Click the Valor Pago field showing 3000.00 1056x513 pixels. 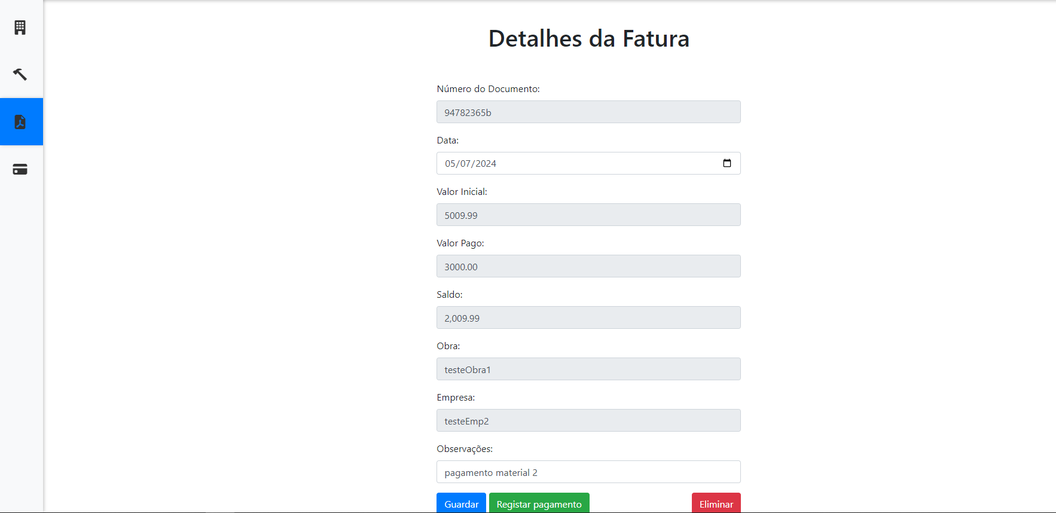pyautogui.click(x=588, y=267)
